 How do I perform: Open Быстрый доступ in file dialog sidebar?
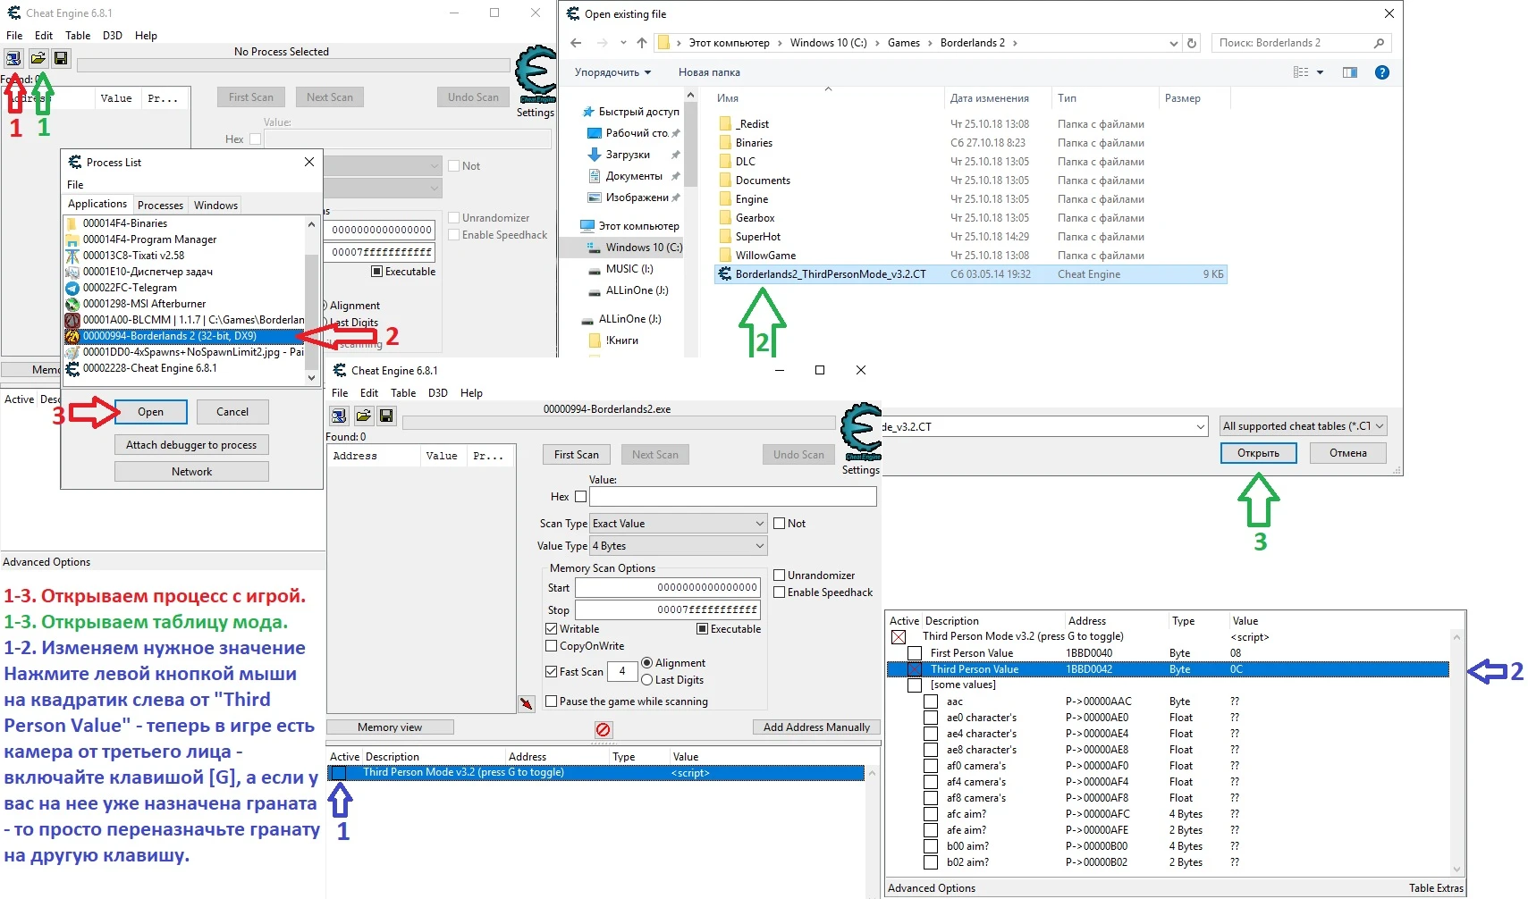coord(630,112)
